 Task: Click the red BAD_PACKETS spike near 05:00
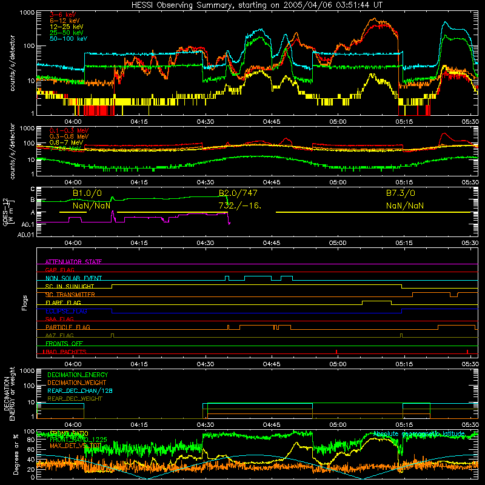coord(336,352)
